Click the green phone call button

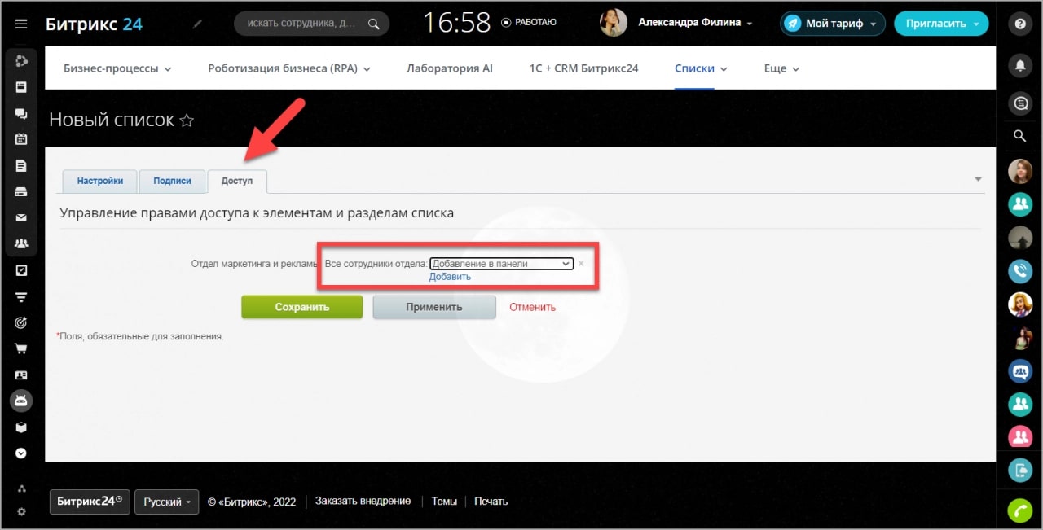[1019, 510]
